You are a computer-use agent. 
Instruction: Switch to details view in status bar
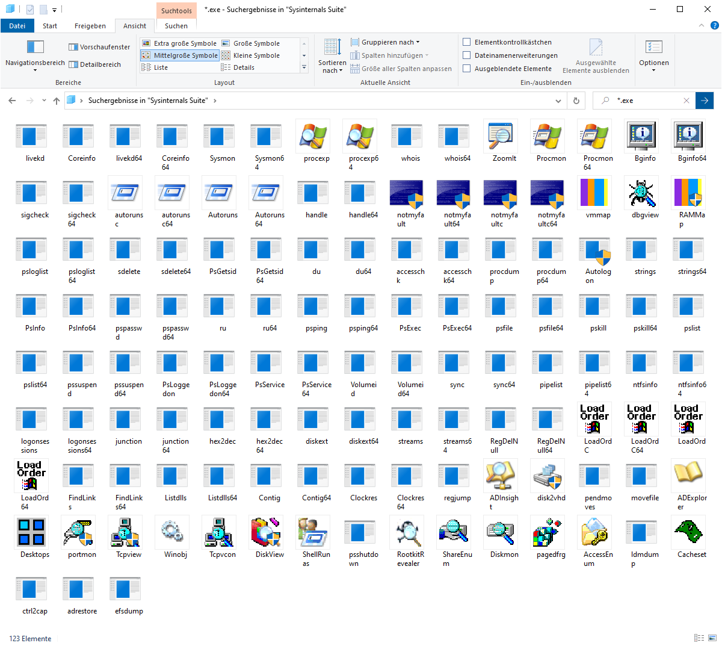pyautogui.click(x=699, y=638)
